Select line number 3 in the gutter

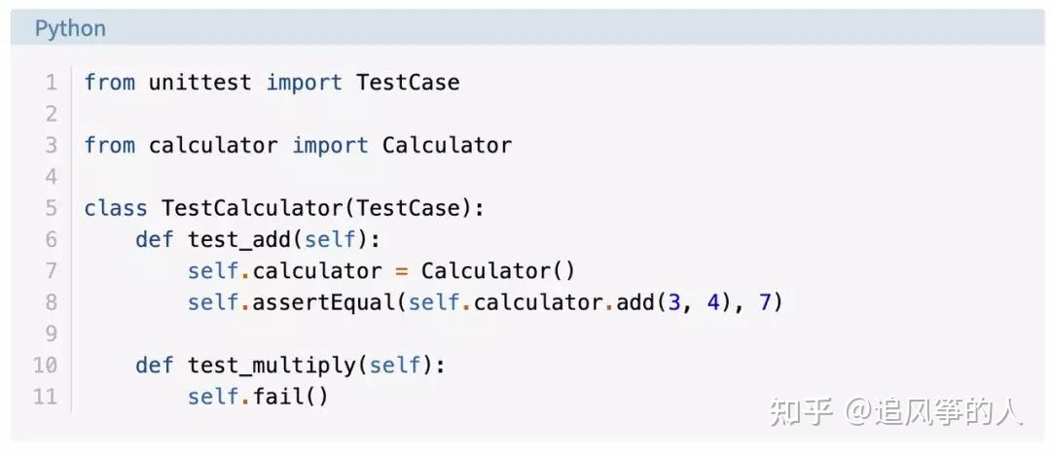pyautogui.click(x=51, y=146)
